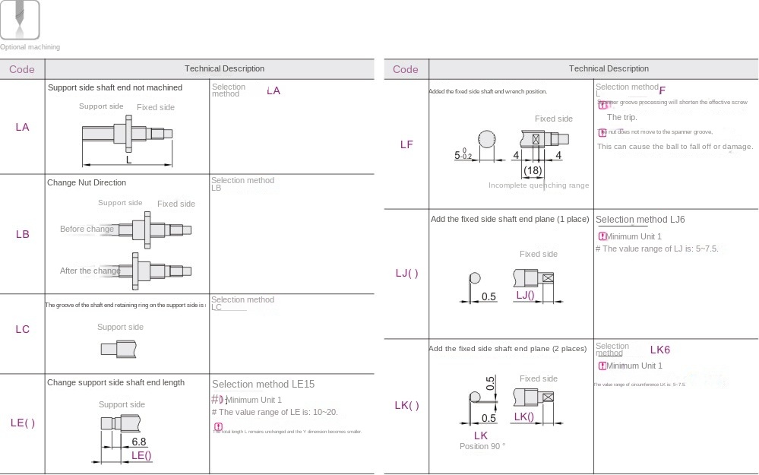
Task: Click the left table's Technical Description header
Action: coord(224,68)
